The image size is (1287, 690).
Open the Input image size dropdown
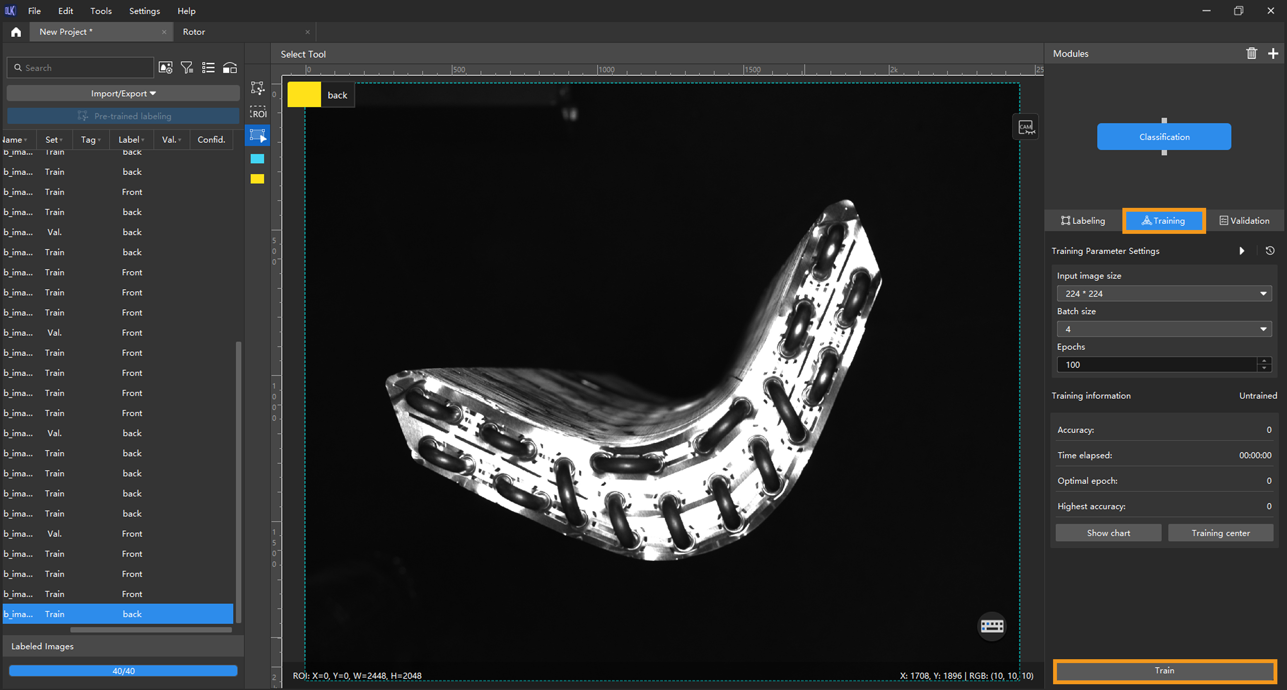1164,294
